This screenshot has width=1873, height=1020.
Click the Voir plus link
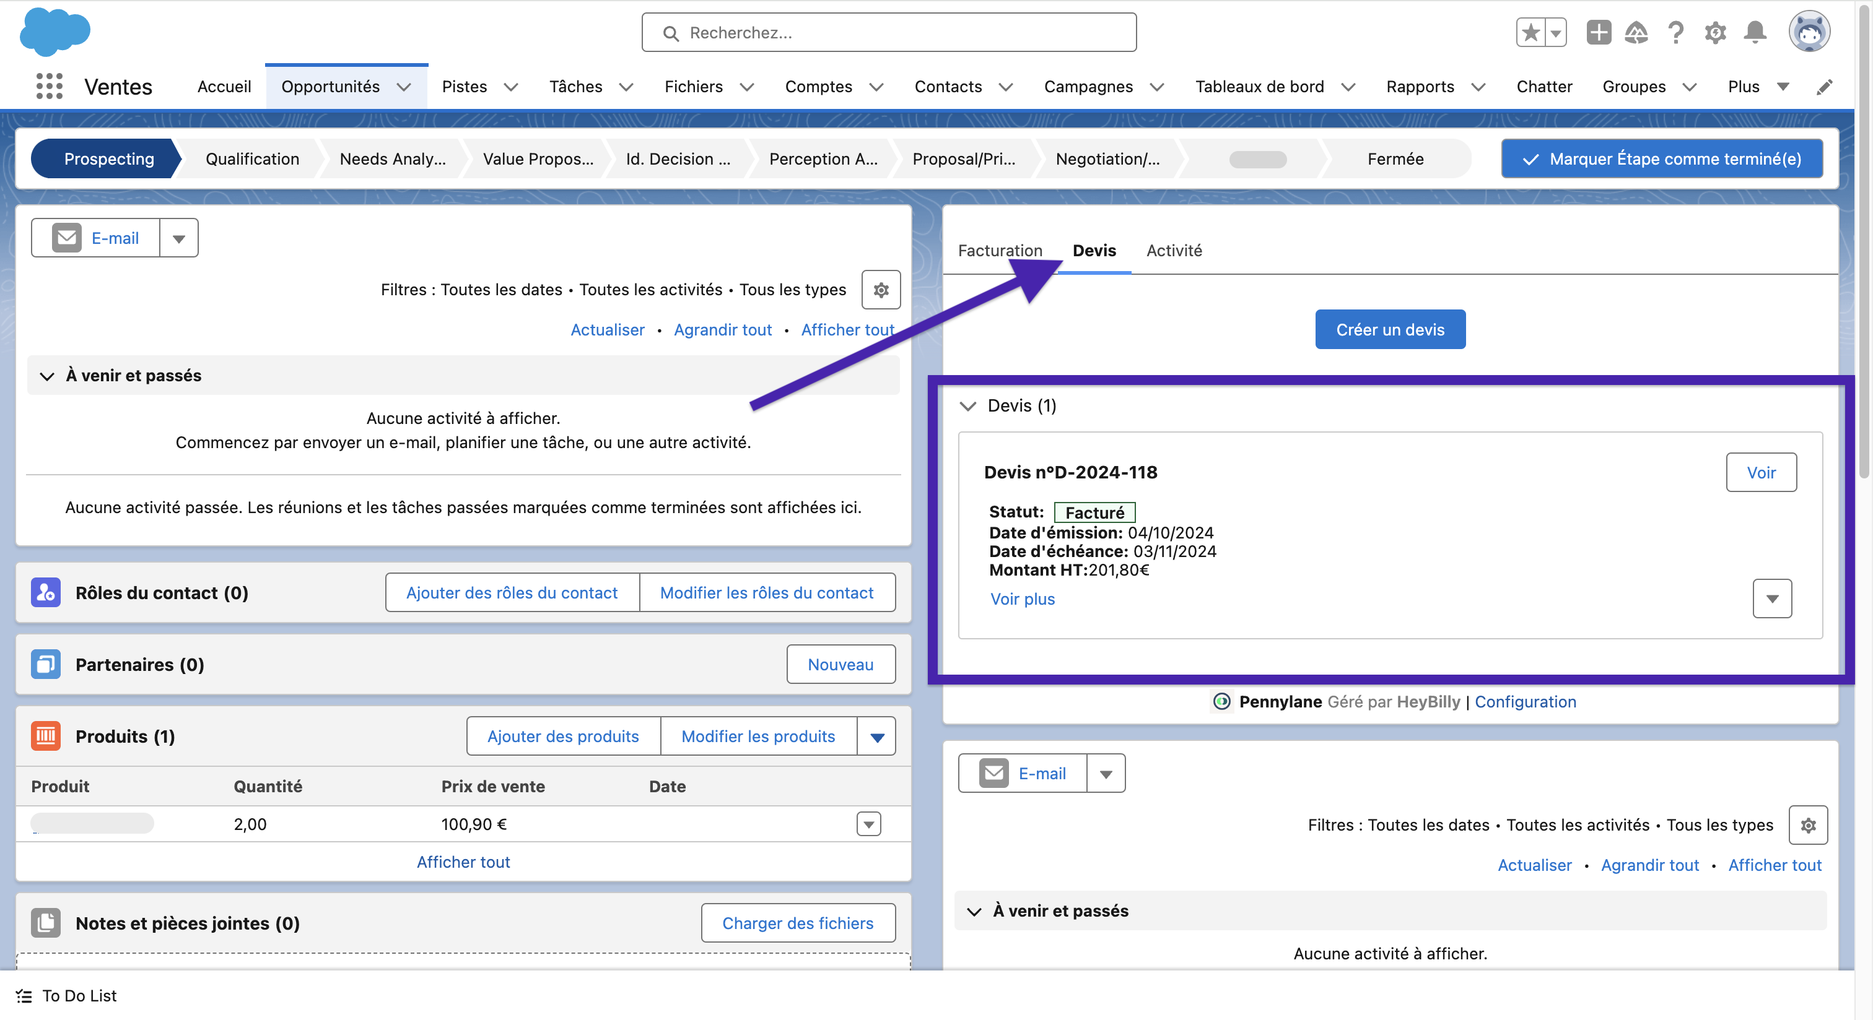(1023, 599)
